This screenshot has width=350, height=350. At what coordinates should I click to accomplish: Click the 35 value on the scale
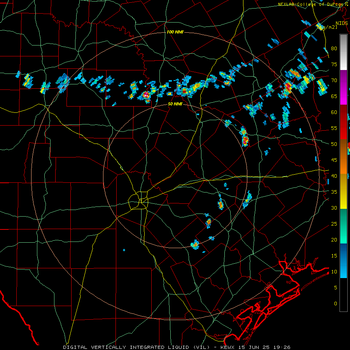click(x=334, y=192)
